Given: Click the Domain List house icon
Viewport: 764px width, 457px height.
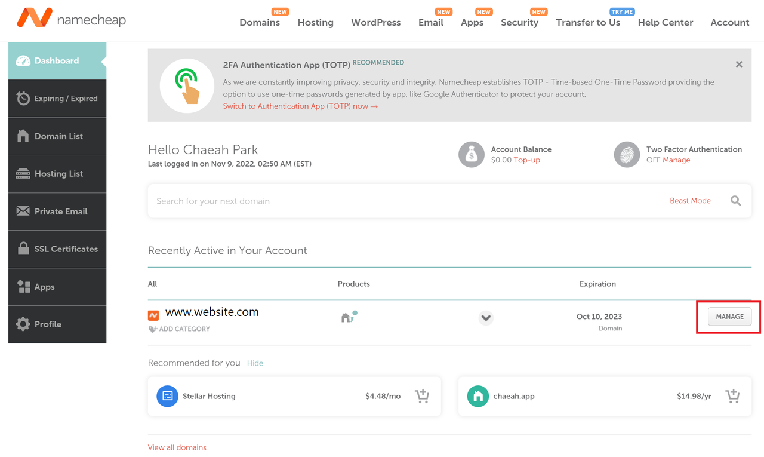Looking at the screenshot, I should point(23,136).
